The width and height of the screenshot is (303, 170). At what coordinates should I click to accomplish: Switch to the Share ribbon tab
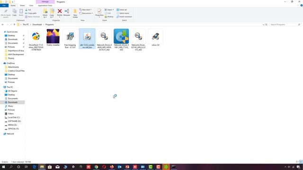[x=22, y=6]
